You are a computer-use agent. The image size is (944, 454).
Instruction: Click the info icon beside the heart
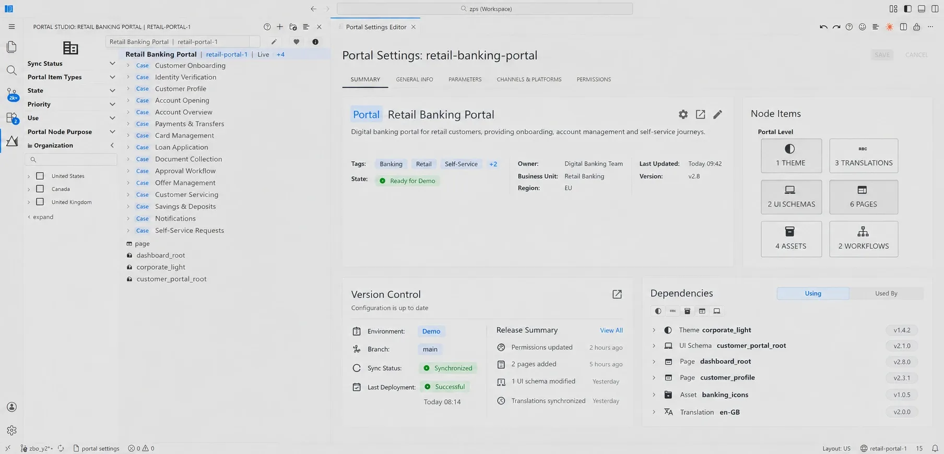315,42
